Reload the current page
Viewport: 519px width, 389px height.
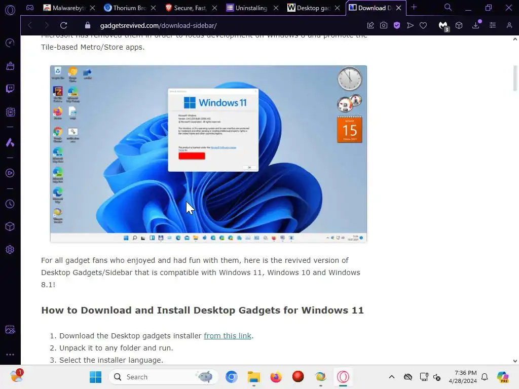click(63, 25)
